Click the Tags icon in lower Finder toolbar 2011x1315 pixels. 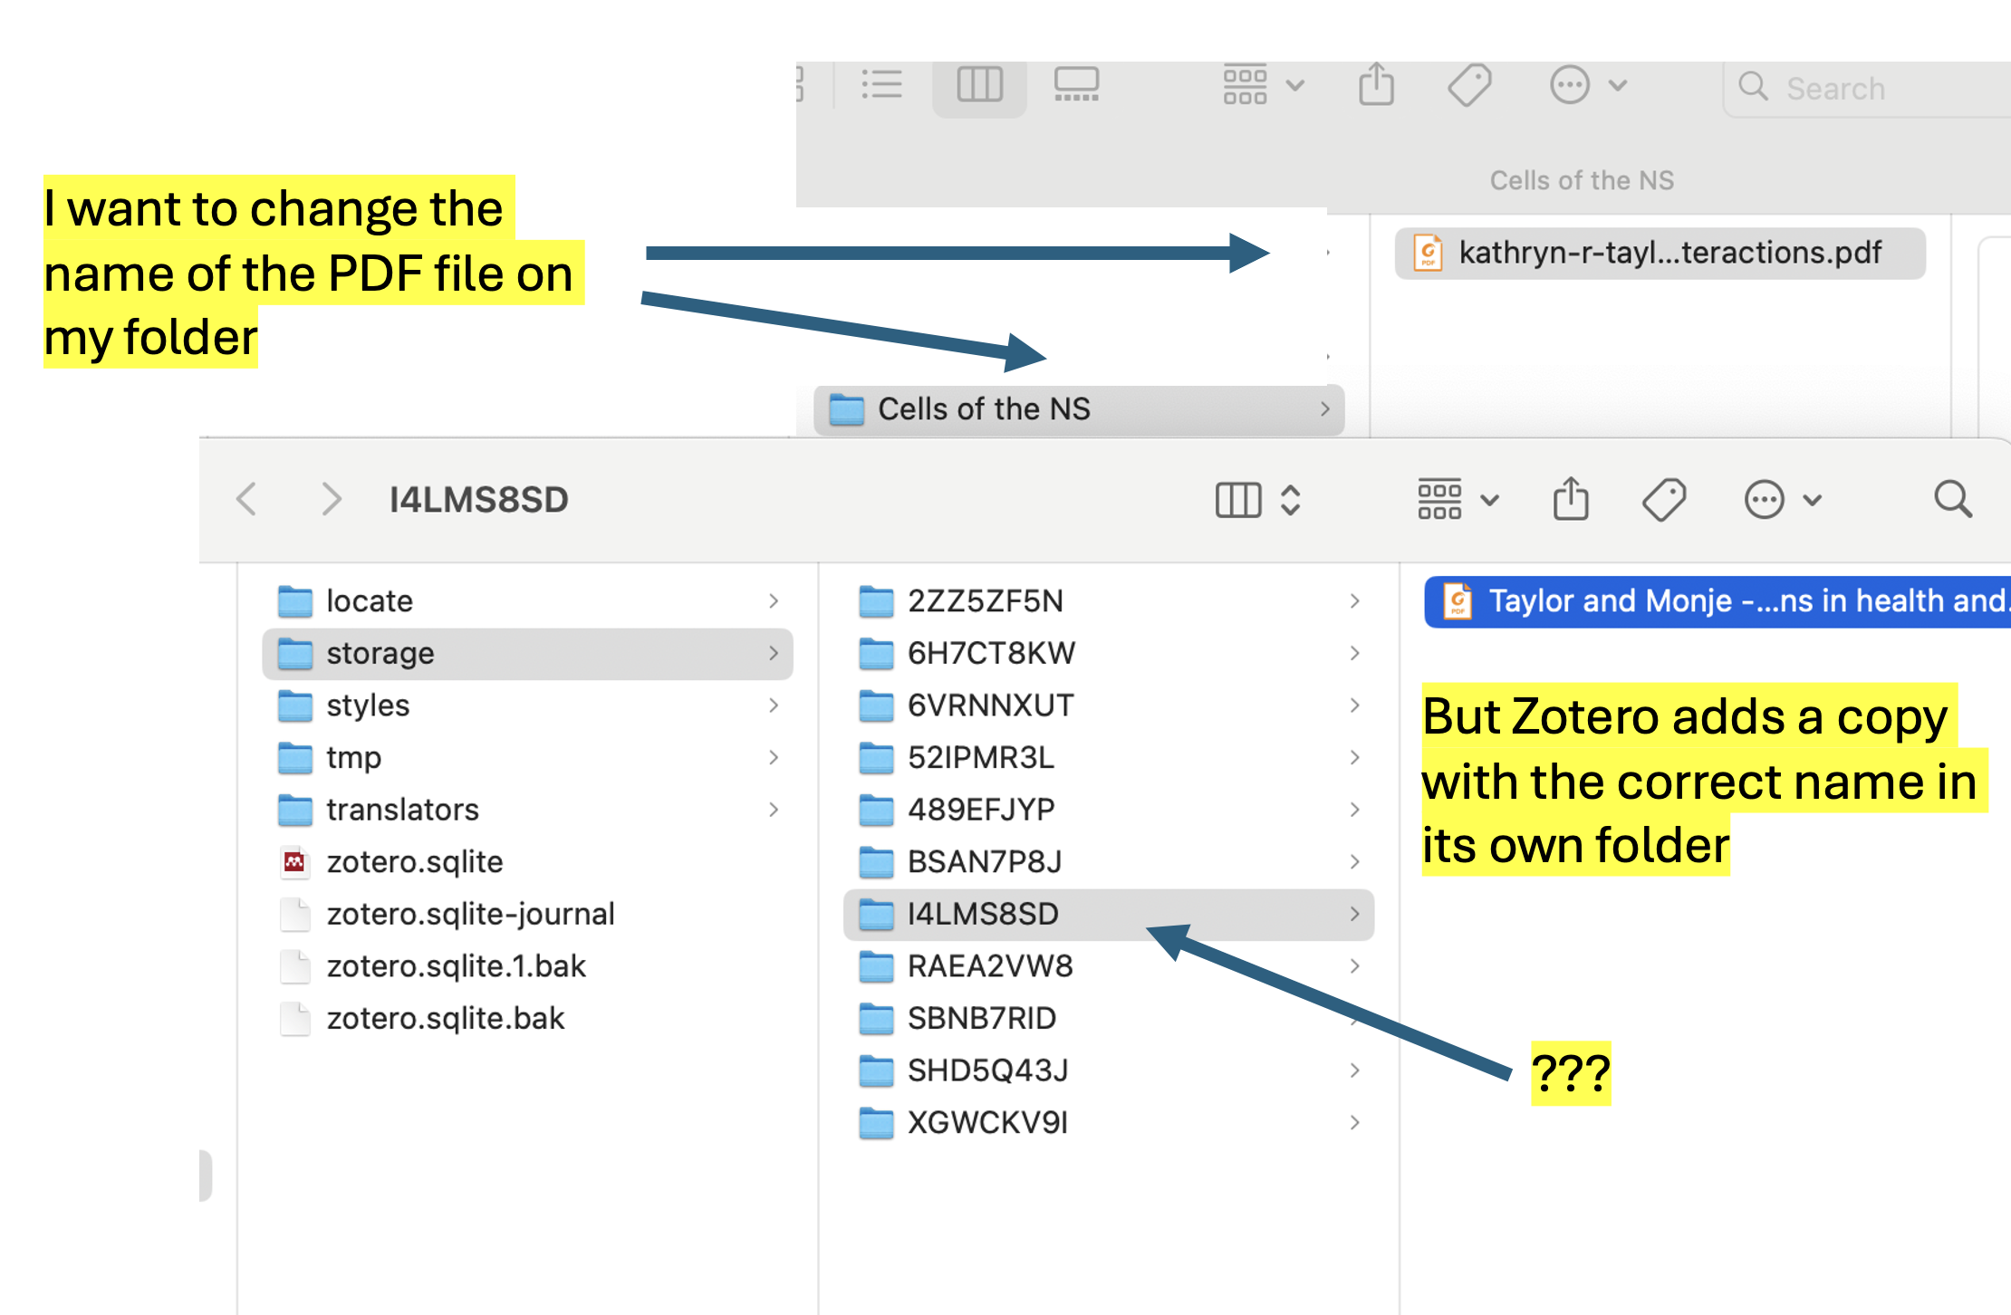(1664, 499)
